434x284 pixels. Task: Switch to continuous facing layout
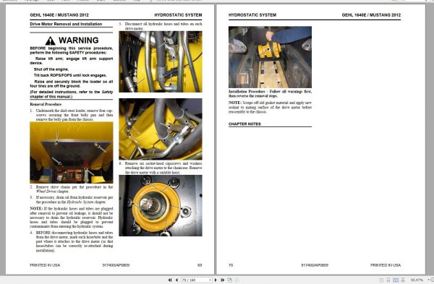pyautogui.click(x=403, y=280)
